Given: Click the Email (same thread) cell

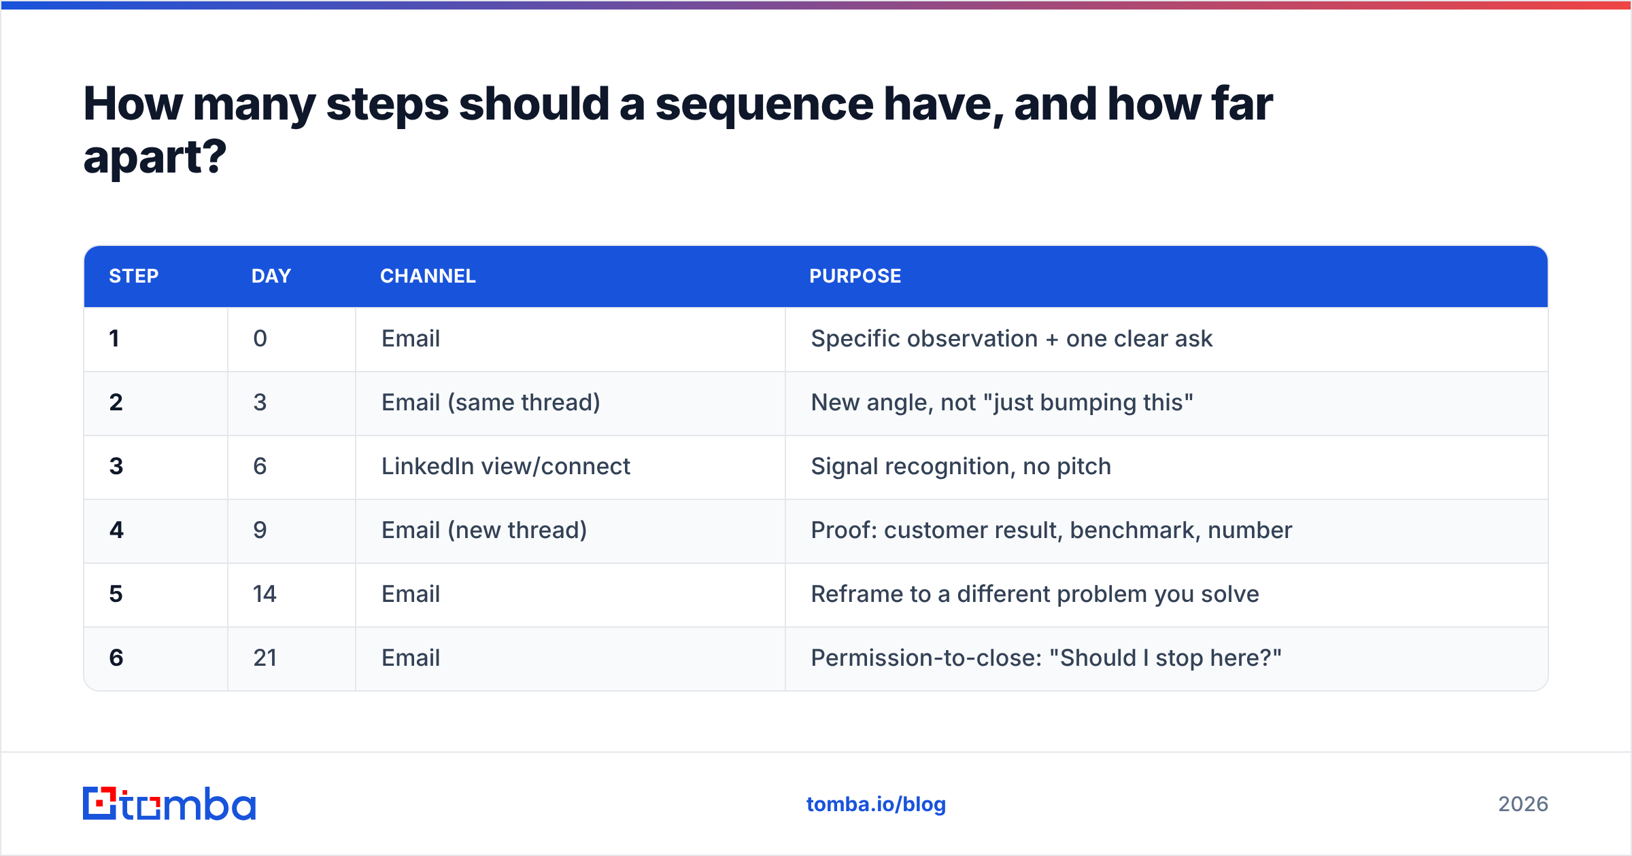Looking at the screenshot, I should [x=571, y=403].
